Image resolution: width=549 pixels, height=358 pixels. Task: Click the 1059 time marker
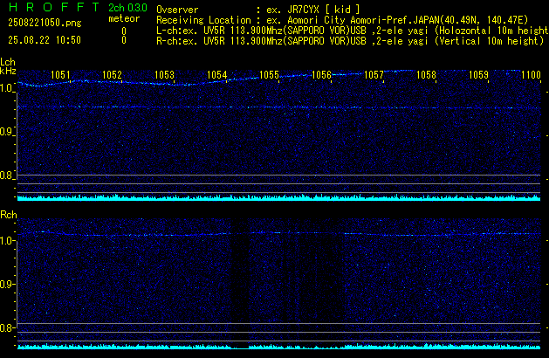click(478, 75)
